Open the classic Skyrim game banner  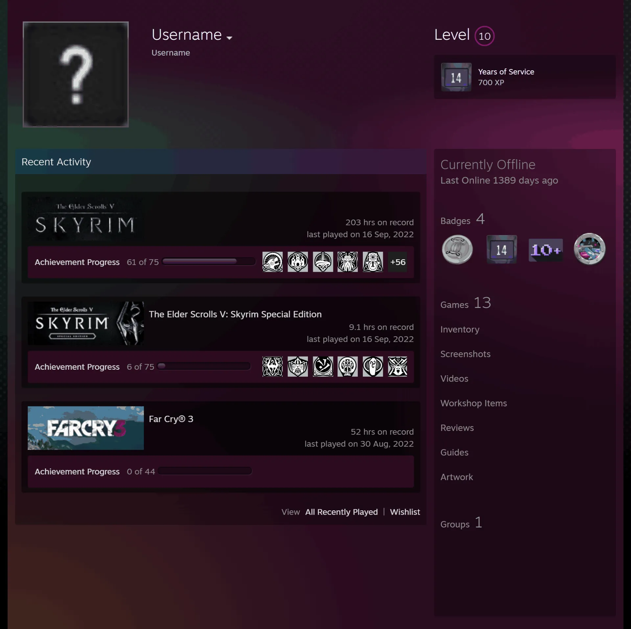86,219
